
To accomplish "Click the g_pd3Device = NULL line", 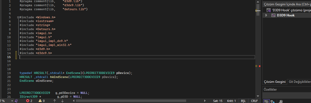I will 54,93.
